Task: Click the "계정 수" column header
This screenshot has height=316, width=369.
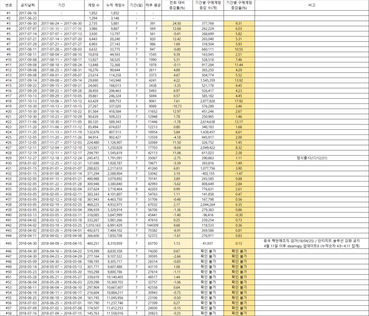Action: (x=94, y=5)
